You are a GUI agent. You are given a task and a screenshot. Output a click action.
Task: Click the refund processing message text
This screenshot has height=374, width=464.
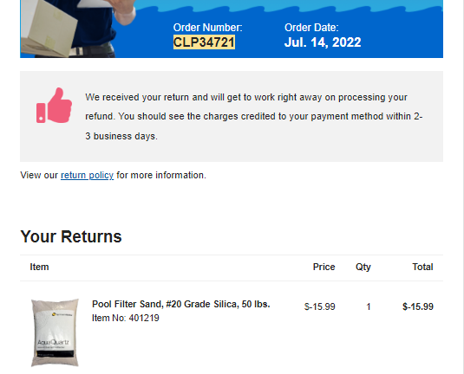click(x=254, y=117)
